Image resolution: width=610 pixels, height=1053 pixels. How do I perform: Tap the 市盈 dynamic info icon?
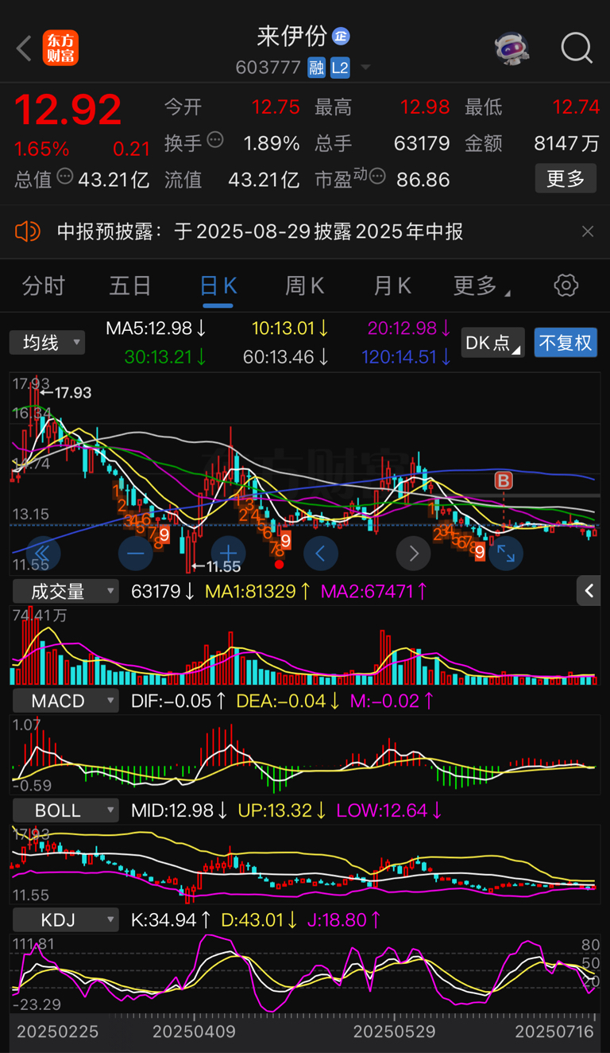point(377,177)
